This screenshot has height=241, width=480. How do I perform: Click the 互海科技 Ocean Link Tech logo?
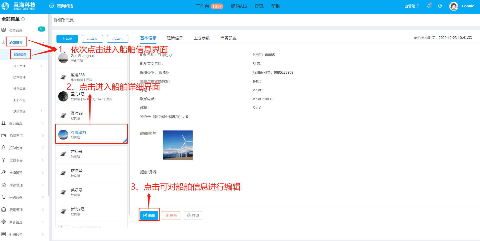click(x=19, y=6)
